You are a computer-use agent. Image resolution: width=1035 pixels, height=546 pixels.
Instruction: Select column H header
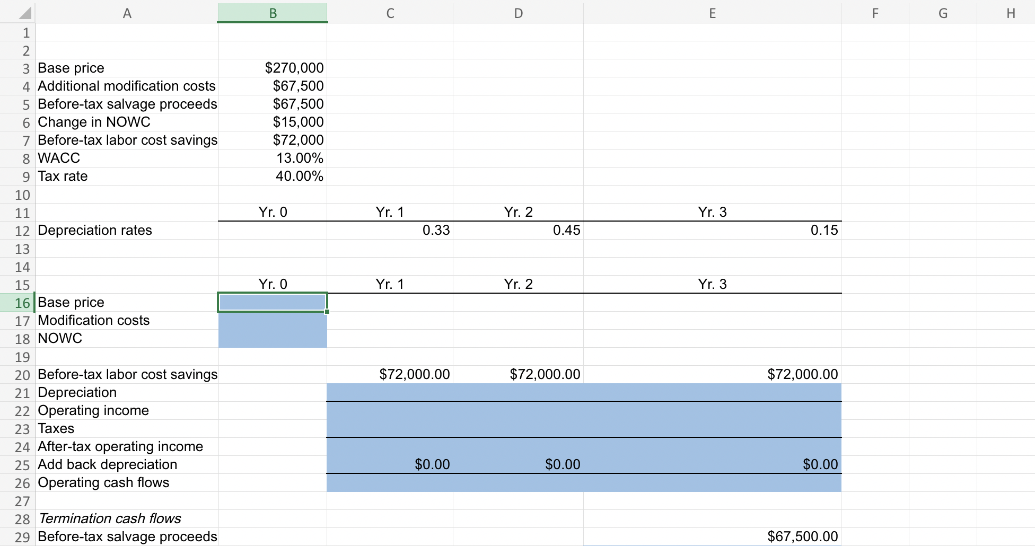point(1006,13)
